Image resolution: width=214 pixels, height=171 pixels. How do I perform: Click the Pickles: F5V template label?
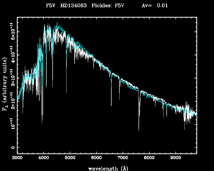[108, 6]
